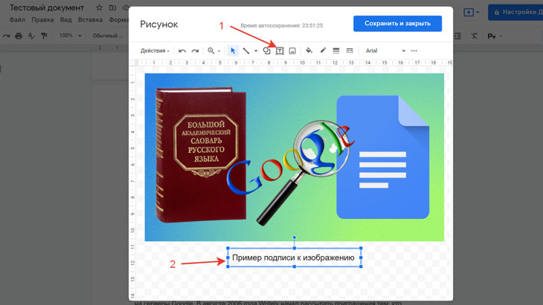Open the Вид menu

point(65,20)
